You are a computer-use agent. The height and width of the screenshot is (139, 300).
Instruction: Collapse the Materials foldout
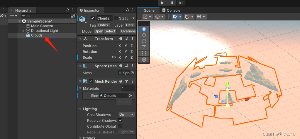[80, 88]
